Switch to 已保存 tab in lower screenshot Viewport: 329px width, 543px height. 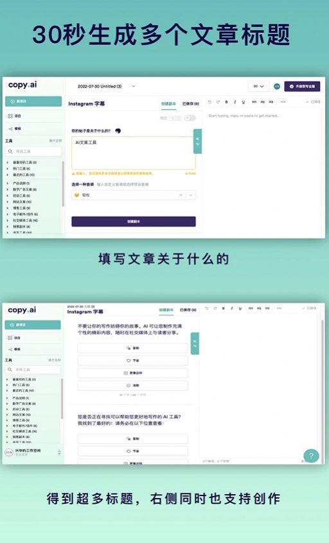click(188, 310)
